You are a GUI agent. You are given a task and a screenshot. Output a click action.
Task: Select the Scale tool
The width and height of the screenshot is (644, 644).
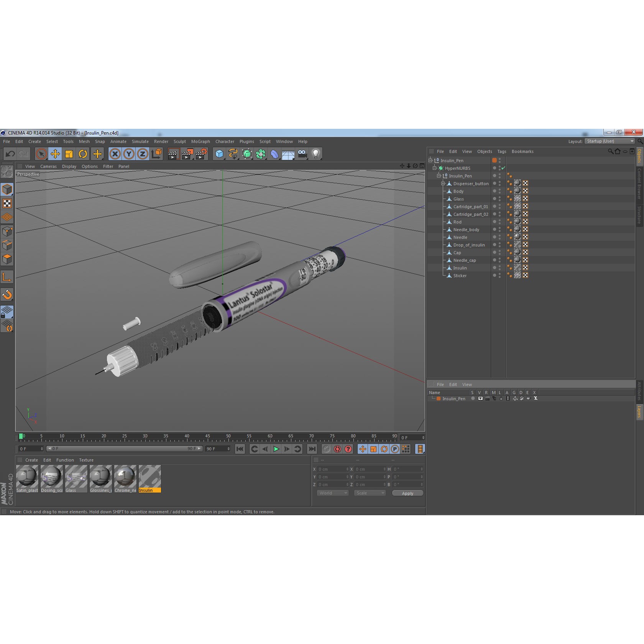69,154
